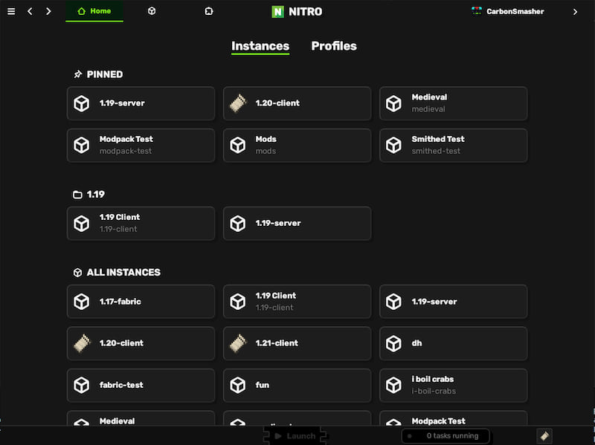Select the pinned Smithed Test instance
Image resolution: width=595 pixels, height=445 pixels.
point(453,145)
